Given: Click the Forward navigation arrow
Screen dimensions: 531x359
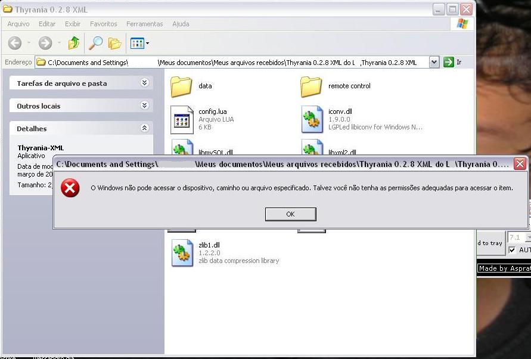Looking at the screenshot, I should [45, 43].
